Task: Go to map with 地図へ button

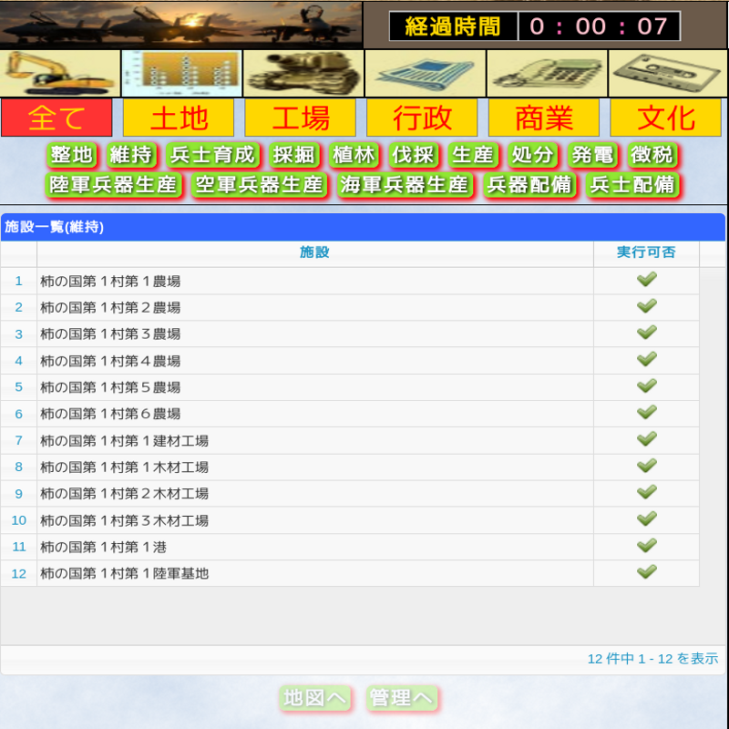Action: click(x=315, y=698)
